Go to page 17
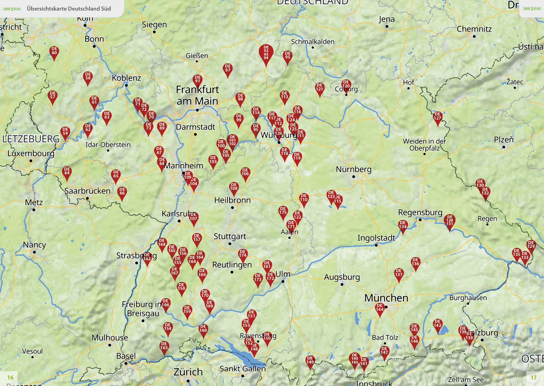Screen dimensions: 544x386 [x=533, y=377]
